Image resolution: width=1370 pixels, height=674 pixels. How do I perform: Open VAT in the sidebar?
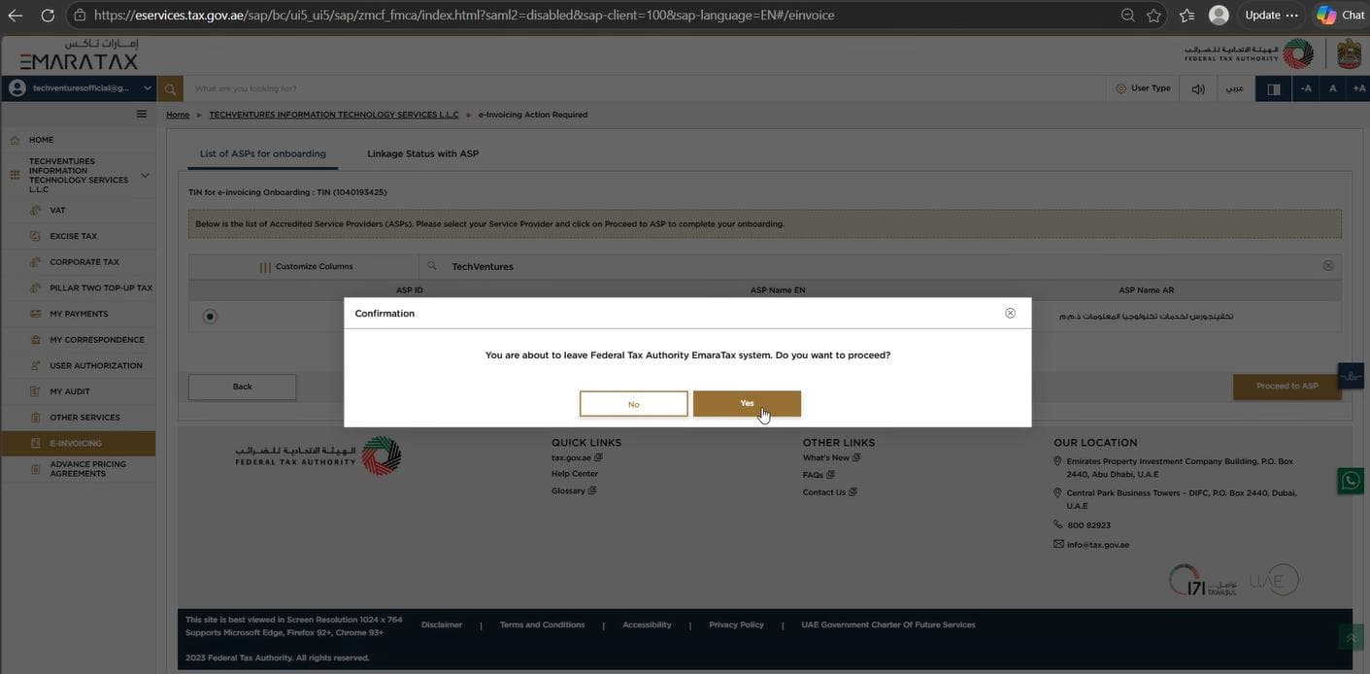[78, 210]
